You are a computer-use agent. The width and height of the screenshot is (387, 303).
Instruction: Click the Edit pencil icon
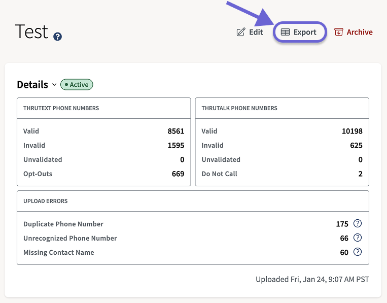tap(241, 32)
